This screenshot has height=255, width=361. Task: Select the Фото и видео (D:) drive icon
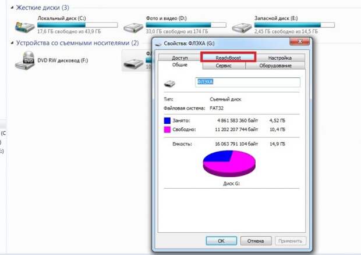(133, 27)
